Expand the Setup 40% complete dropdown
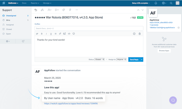 point(141,3)
